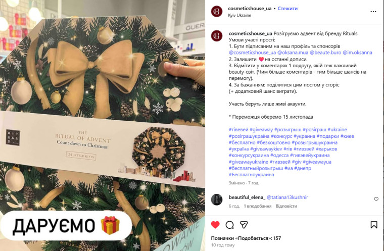Viewport: 384px width, 251px height.
Task: Open the three-dots more options menu
Action: (x=373, y=12)
